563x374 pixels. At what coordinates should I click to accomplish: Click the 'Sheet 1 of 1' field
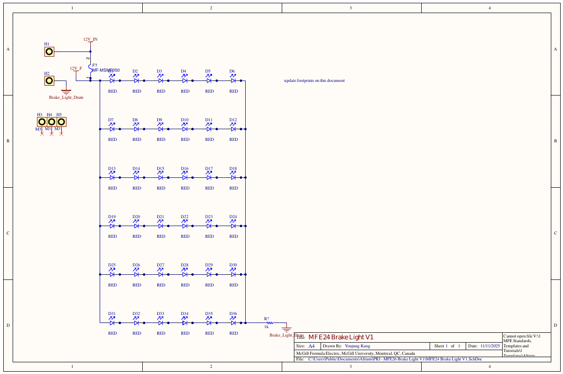(448, 346)
